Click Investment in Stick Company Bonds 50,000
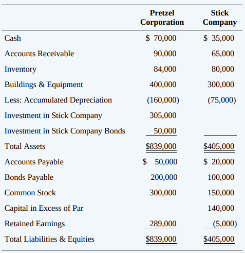Image resolution: width=245 pixels, height=253 pixels. click(165, 131)
